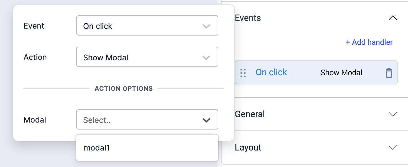
Task: Choose modal1 from the dropdown list
Action: pos(97,148)
